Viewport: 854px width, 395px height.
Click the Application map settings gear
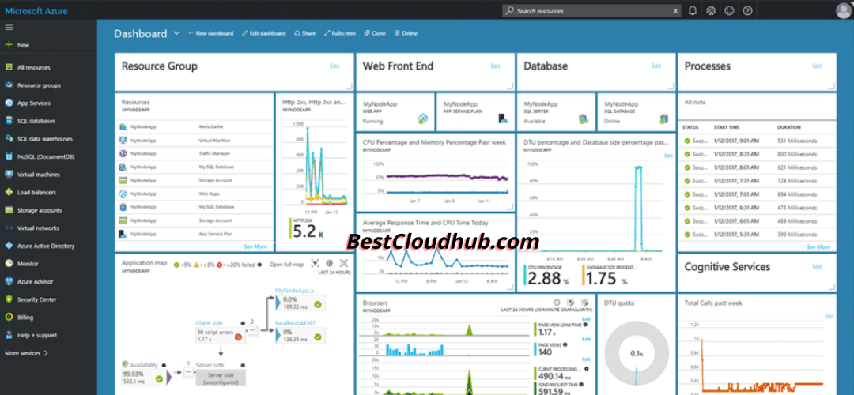pos(330,263)
